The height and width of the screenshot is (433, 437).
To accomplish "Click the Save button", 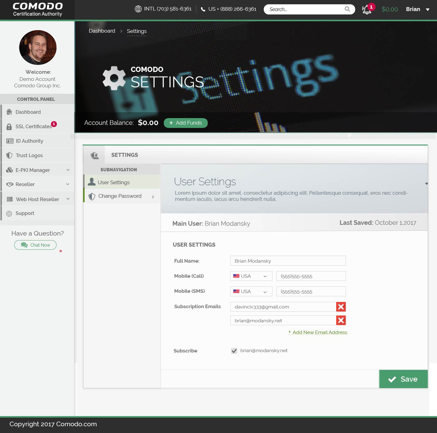I will 404,379.
